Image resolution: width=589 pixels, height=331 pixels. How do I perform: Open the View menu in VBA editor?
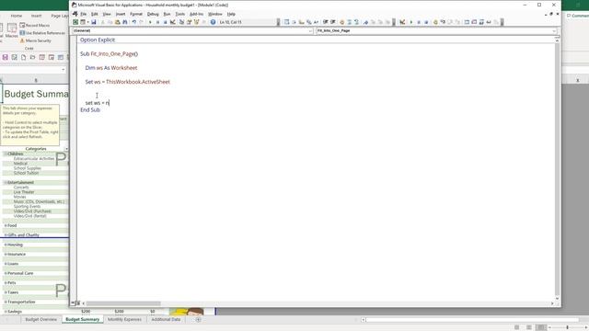click(x=107, y=14)
